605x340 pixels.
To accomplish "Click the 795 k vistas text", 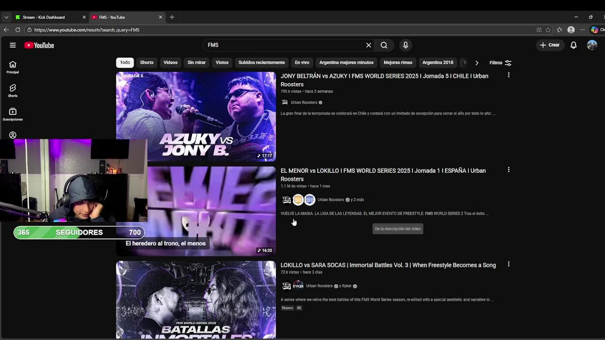I will pyautogui.click(x=291, y=91).
